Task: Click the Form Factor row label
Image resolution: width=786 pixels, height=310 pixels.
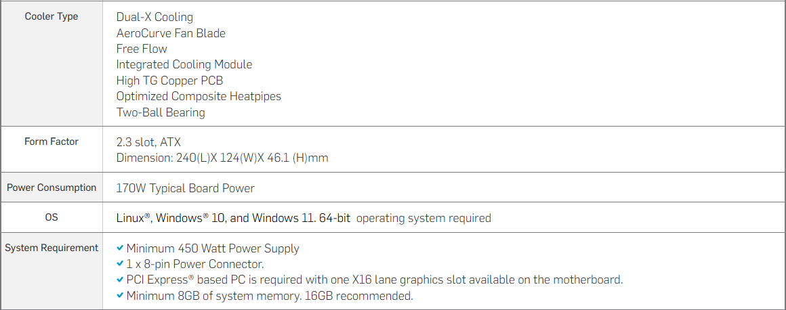Action: coord(51,141)
